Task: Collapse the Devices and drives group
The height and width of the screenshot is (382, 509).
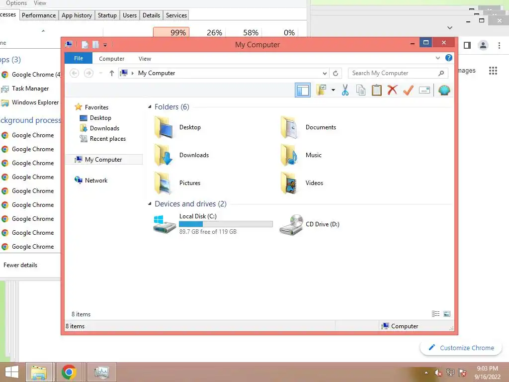Action: 150,203
